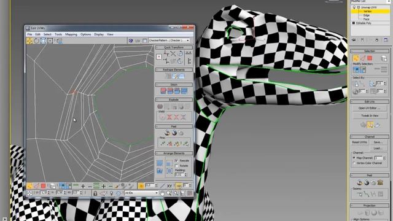The width and height of the screenshot is (393, 221).
Task: Open the Options menu in Edit UVWs
Action: point(86,34)
